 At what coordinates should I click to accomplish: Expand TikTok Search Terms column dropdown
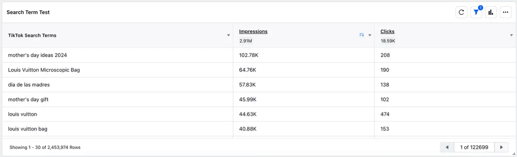229,36
